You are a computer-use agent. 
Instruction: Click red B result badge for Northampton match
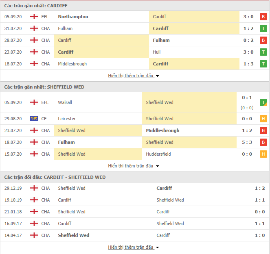point(263,17)
